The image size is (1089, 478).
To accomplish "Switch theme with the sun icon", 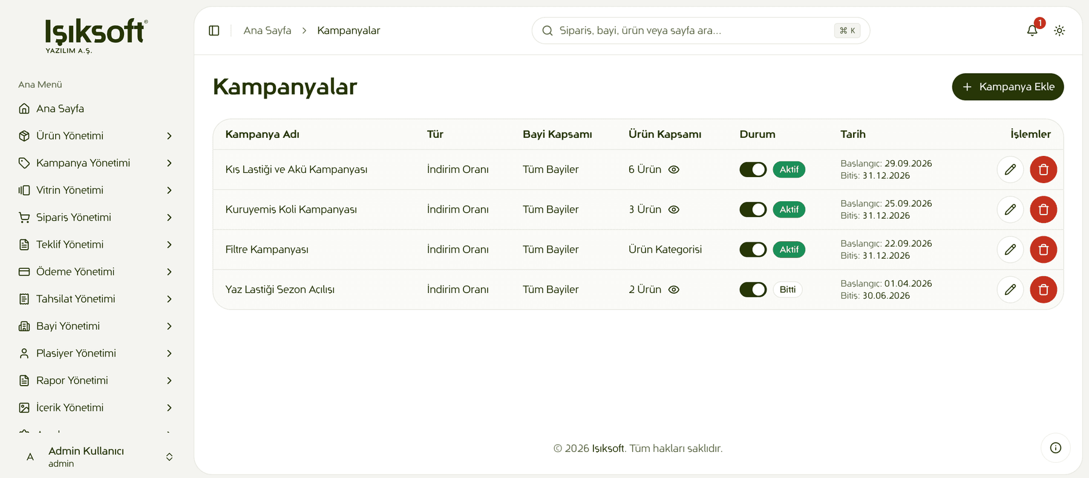I will [1059, 30].
